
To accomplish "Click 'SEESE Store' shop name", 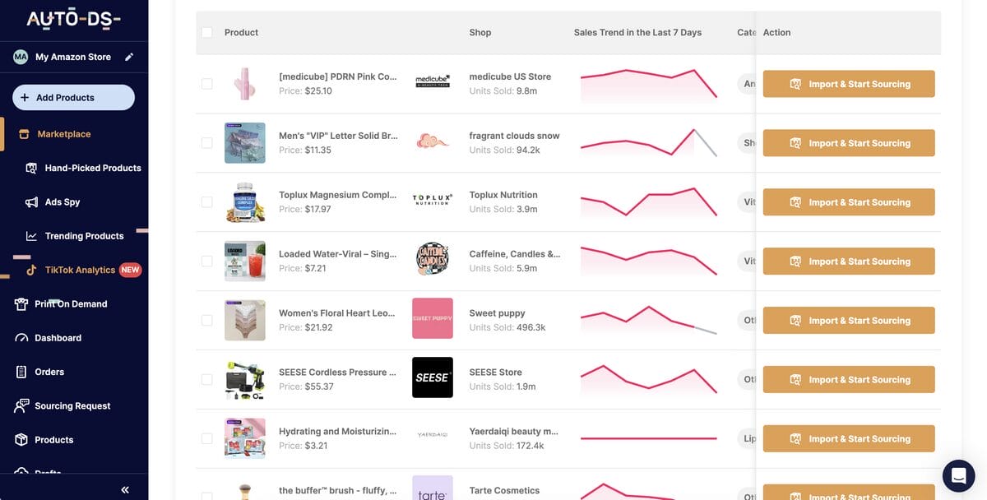I will [x=495, y=373].
